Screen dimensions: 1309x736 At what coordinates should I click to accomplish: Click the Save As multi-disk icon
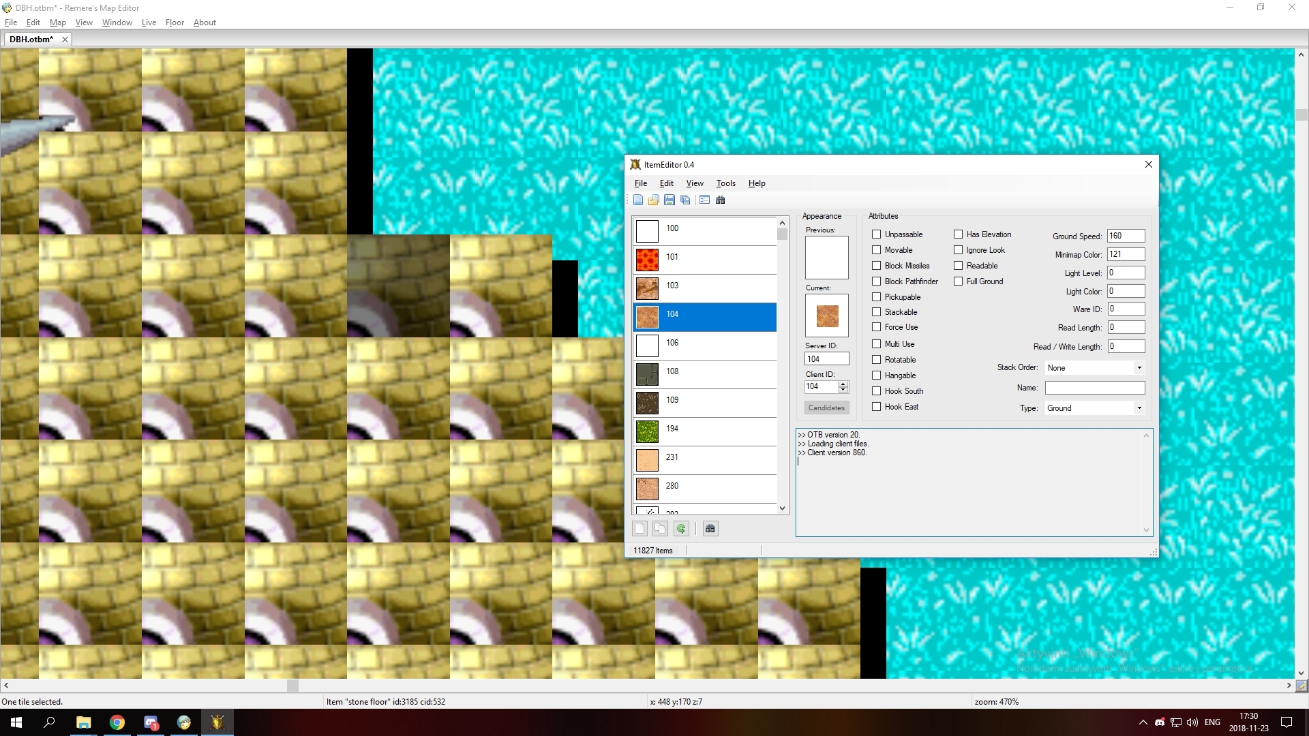[685, 200]
